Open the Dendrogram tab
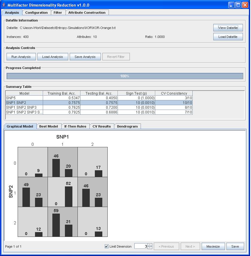 click(x=127, y=126)
